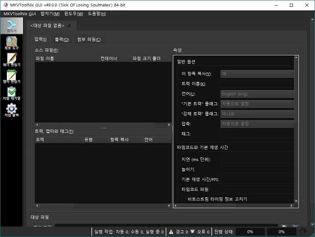Open the Job output (작업 출력) gear icon
Screen dimensions: 315x237
click(12, 110)
